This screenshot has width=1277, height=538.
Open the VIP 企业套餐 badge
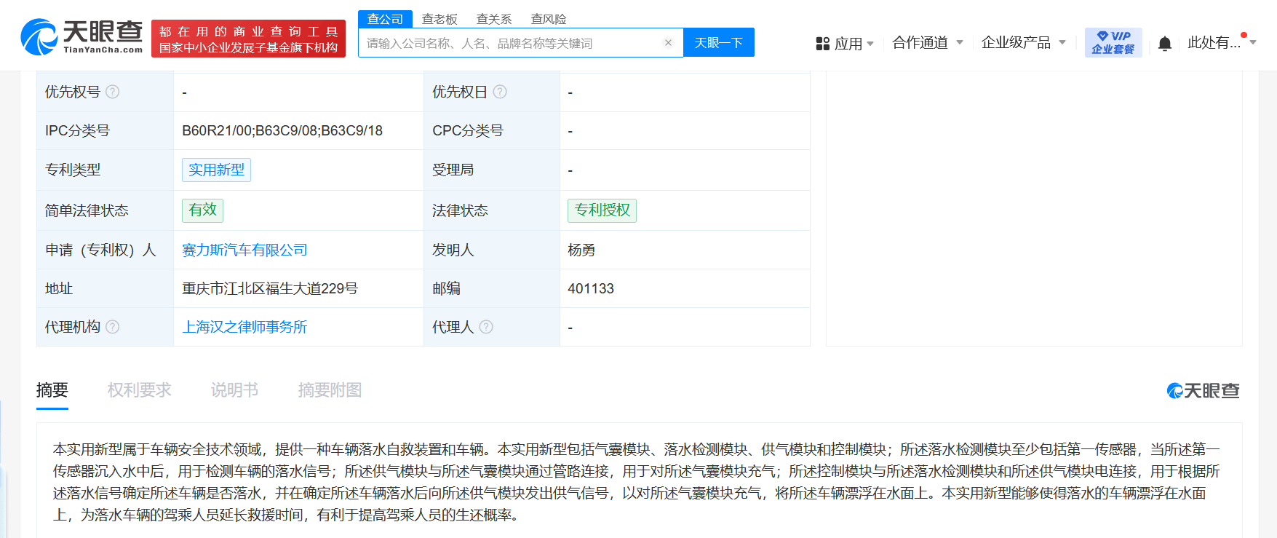pyautogui.click(x=1113, y=43)
